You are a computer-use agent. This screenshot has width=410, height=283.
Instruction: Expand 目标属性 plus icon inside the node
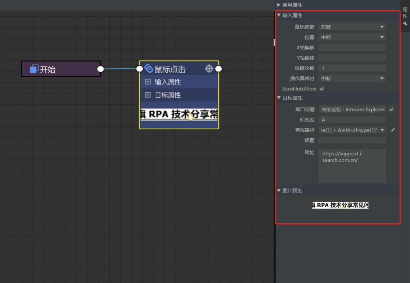coord(148,95)
